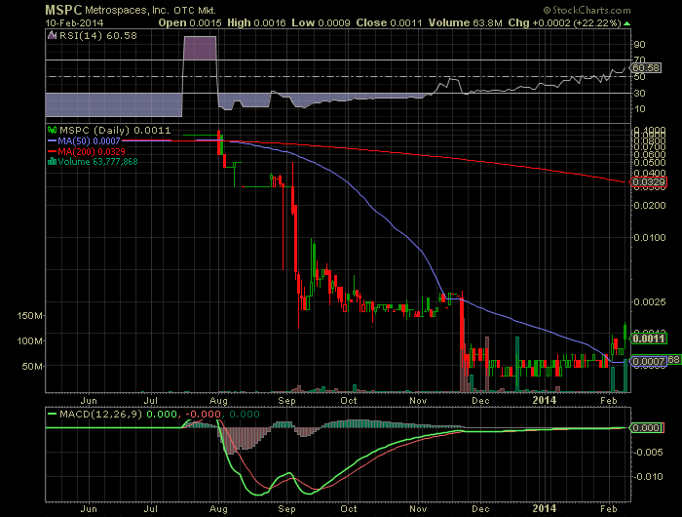
Task: Click the Sep label under the price chart
Action: [286, 400]
